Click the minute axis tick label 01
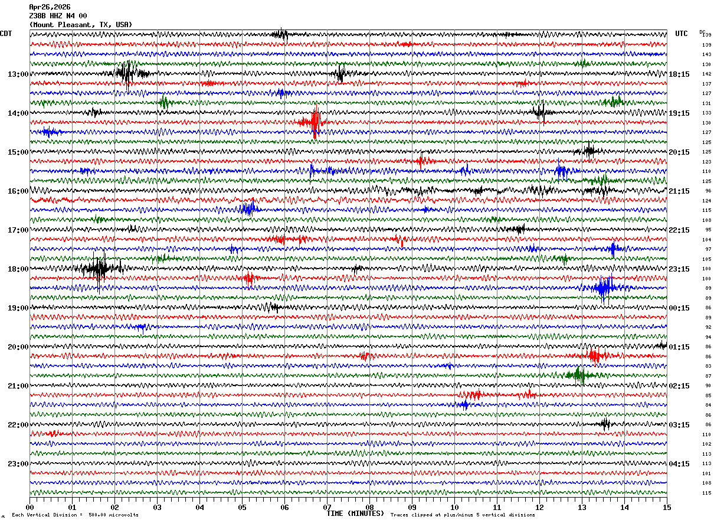The height and width of the screenshot is (523, 714). tap(72, 507)
